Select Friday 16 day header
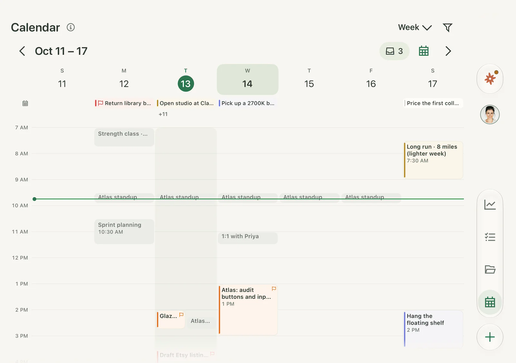The height and width of the screenshot is (363, 516). click(371, 79)
